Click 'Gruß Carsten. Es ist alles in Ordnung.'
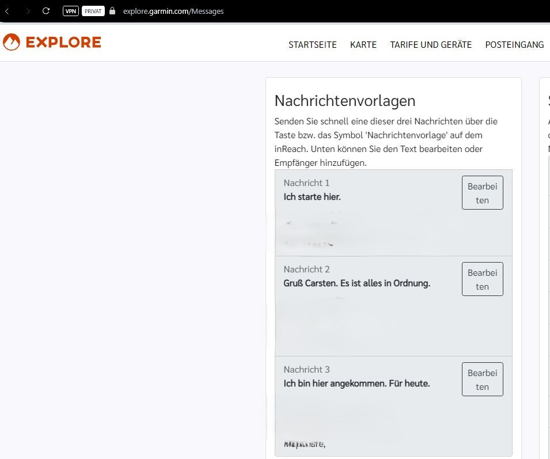This screenshot has width=550, height=459. tap(356, 283)
